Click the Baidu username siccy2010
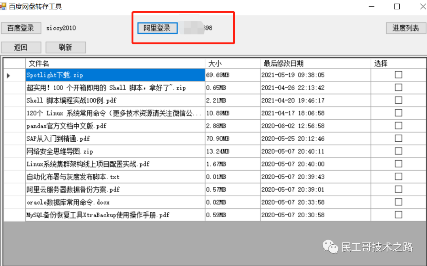Image resolution: width=427 pixels, height=266 pixels. (x=61, y=28)
